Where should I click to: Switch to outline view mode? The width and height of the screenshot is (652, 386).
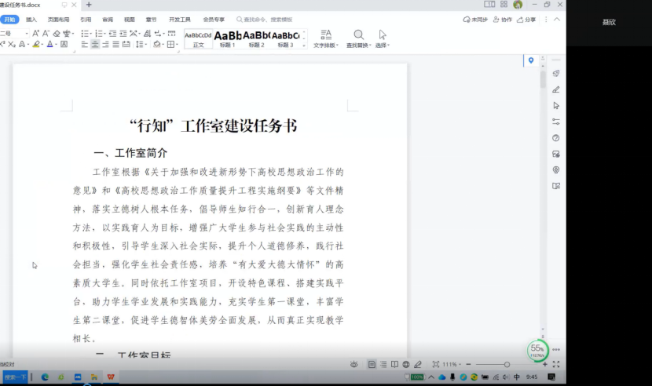(x=383, y=364)
